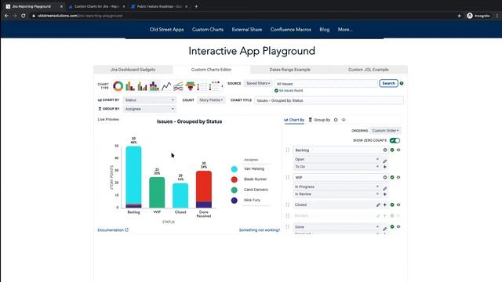The image size is (502, 282).
Task: Bookmark page with the star icon
Action: [459, 16]
